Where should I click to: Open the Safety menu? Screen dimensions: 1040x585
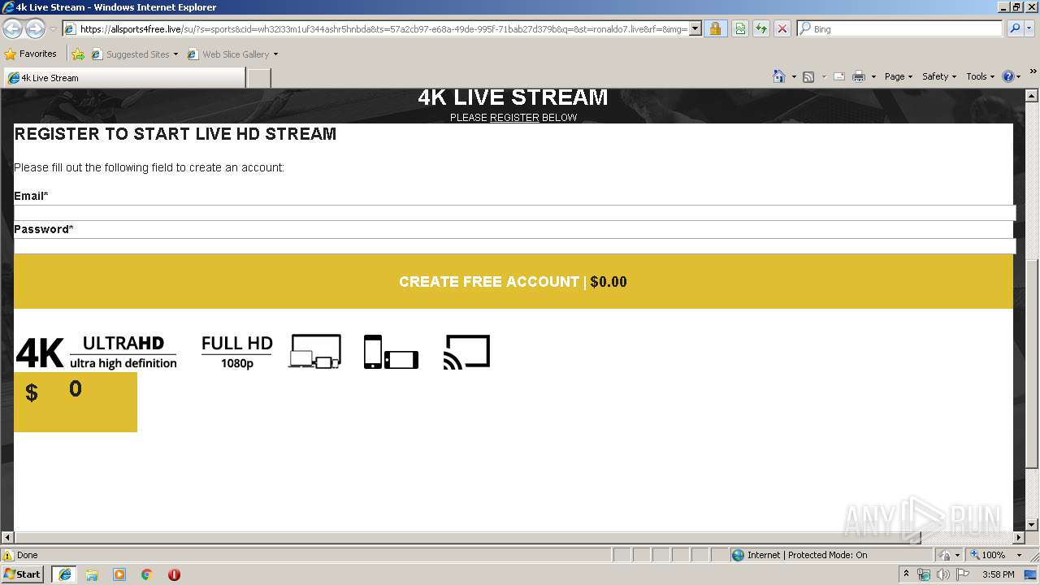click(x=938, y=76)
